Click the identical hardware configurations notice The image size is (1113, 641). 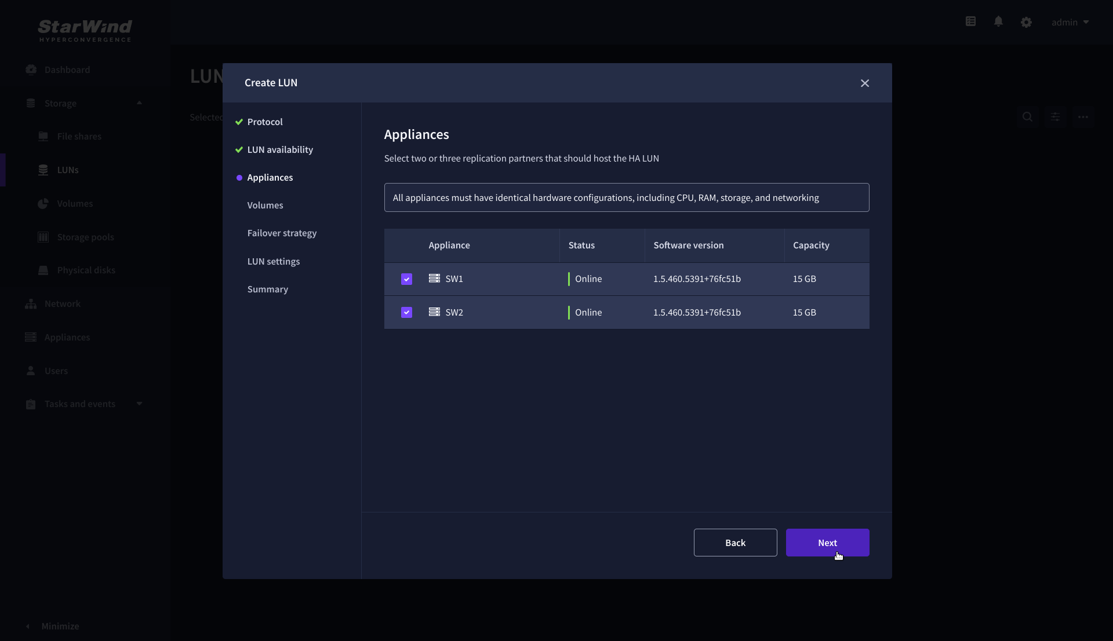tap(627, 197)
